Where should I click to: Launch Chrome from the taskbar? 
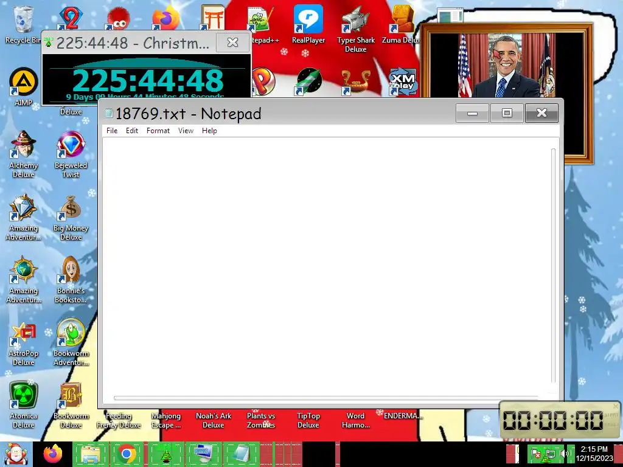pyautogui.click(x=127, y=454)
